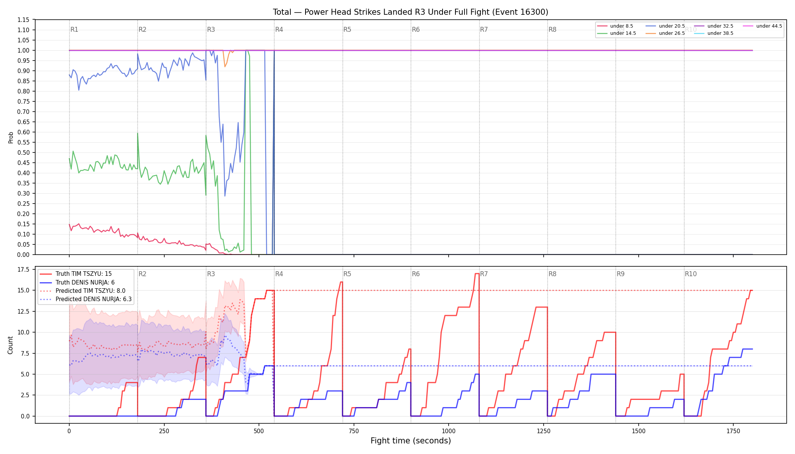Click the 250 tick on time axis
The width and height of the screenshot is (795, 454).
click(x=164, y=431)
